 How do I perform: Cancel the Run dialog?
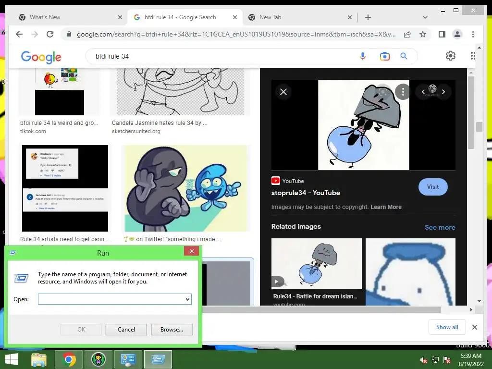(126, 330)
